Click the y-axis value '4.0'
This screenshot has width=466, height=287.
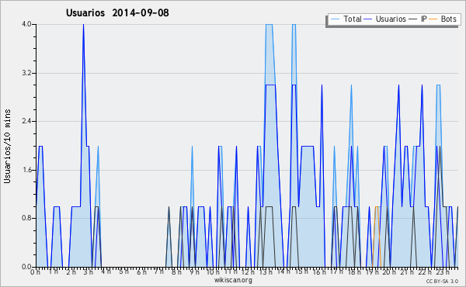click(27, 24)
